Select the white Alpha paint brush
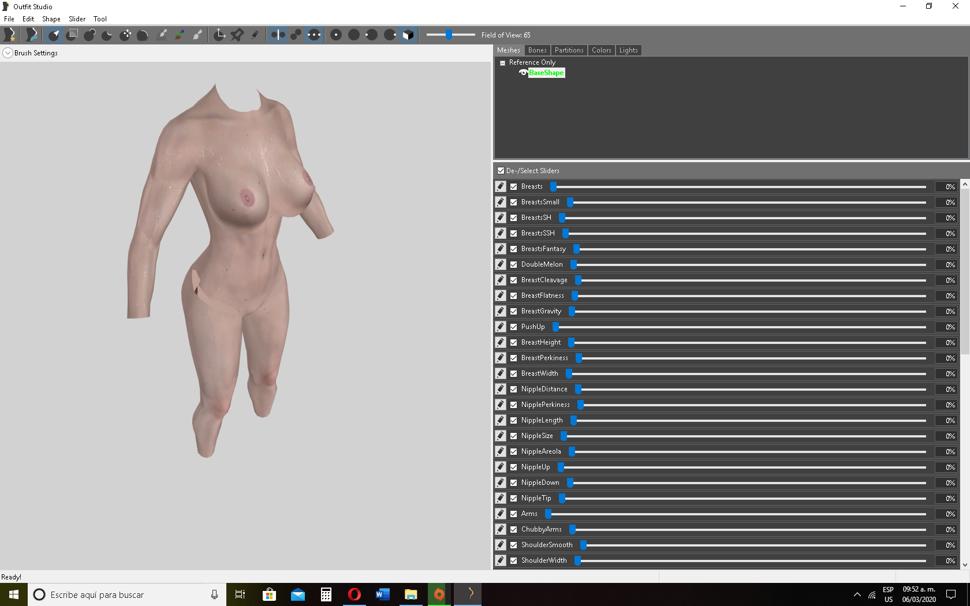The height and width of the screenshot is (606, 970). 197,35
